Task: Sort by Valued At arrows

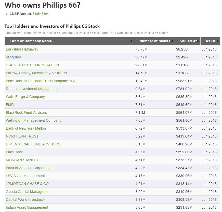Action: pyautogui.click(x=198, y=41)
